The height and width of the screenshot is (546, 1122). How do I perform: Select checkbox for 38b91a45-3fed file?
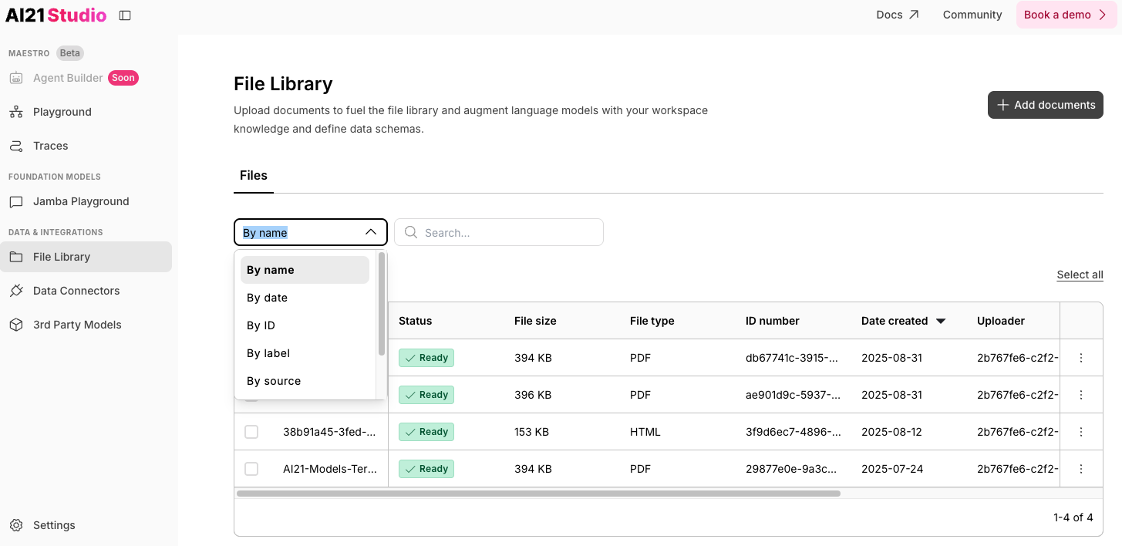coord(251,432)
